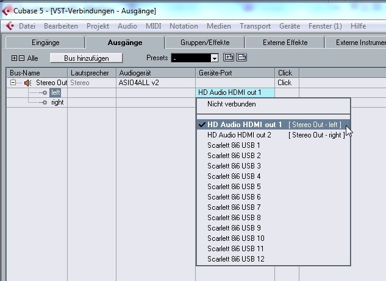Click the Audiogerät column header

coord(156,73)
